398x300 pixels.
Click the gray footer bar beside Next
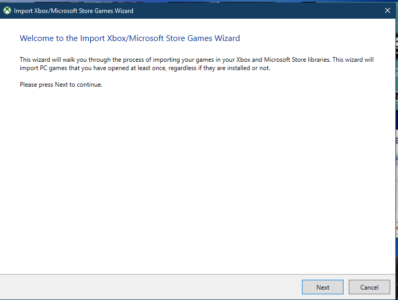(x=150, y=287)
